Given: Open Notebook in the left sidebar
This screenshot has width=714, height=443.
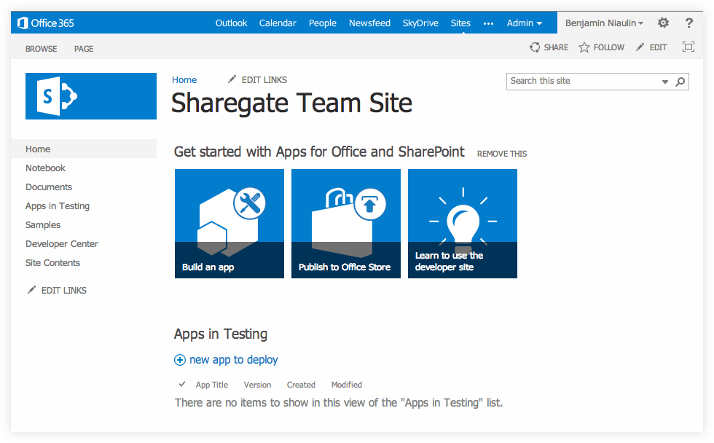Looking at the screenshot, I should tap(45, 168).
